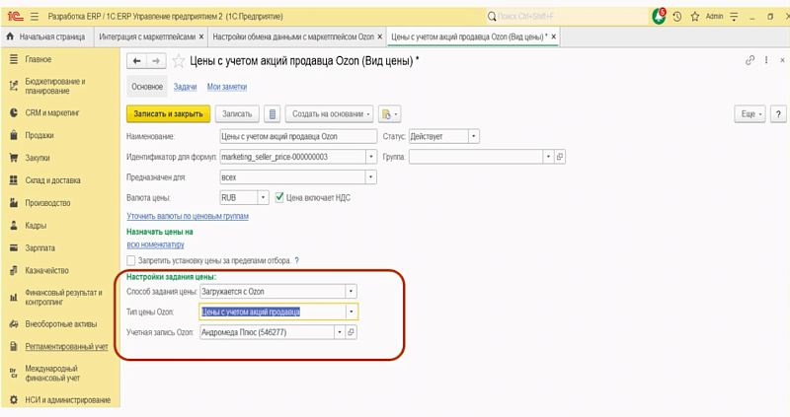Viewport: 790px width, 417px height.
Task: Get link to object via chain icon
Action: pos(750,60)
